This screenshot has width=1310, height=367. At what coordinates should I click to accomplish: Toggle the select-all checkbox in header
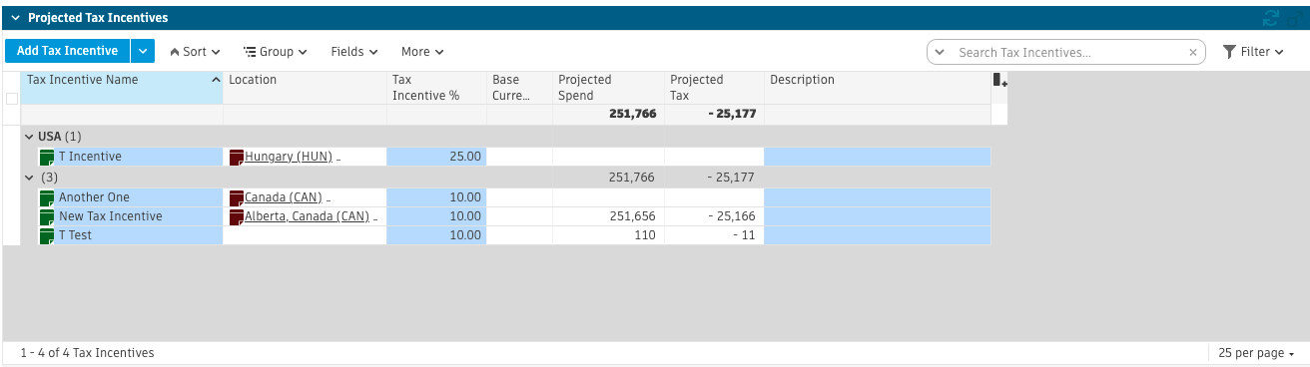point(12,98)
